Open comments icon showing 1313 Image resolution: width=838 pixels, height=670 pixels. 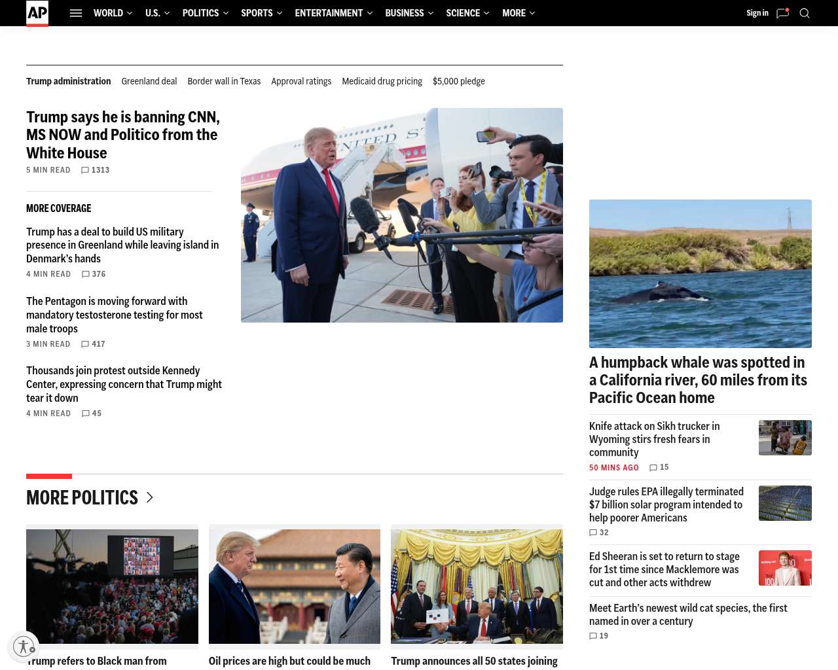coord(84,170)
